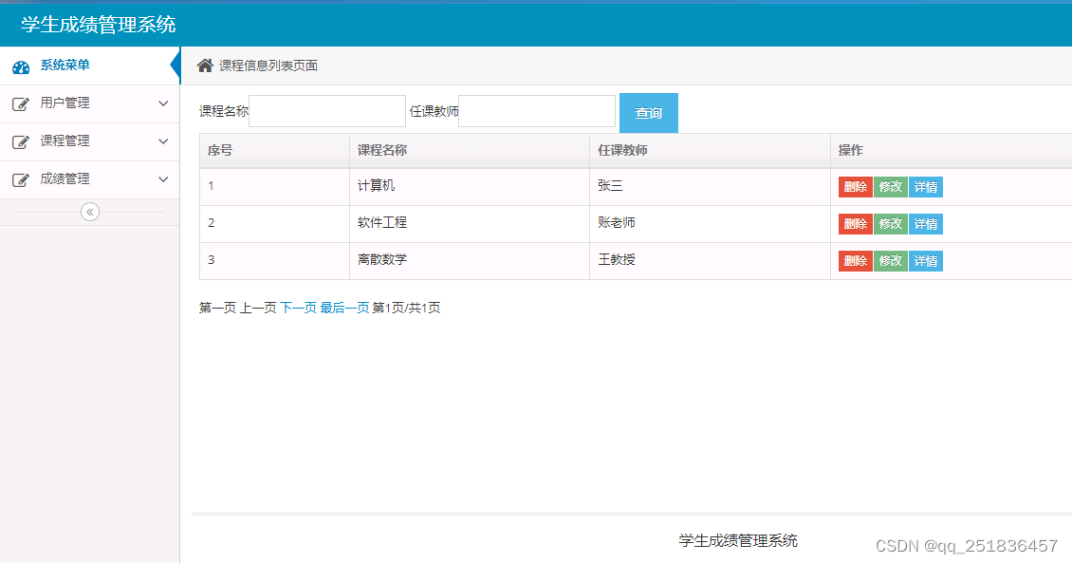This screenshot has height=563, width=1072.
Task: View 详情 for the 计算机 course
Action: [x=926, y=187]
